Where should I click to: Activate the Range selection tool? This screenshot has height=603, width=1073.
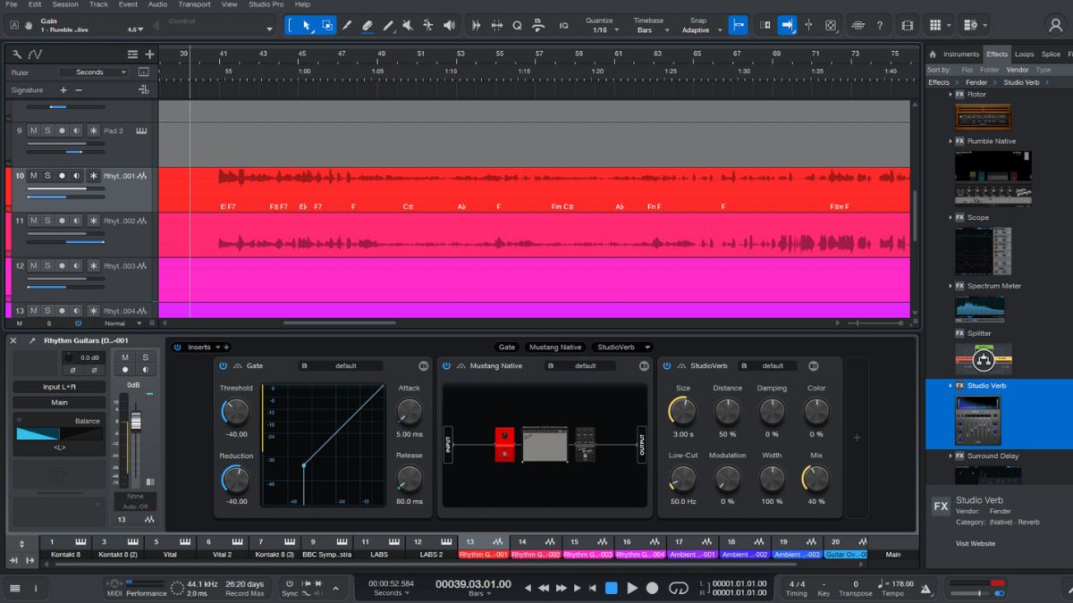point(327,25)
